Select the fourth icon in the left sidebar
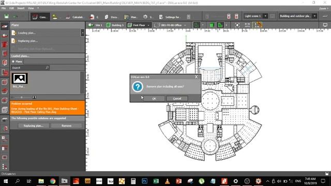This screenshot has width=331, height=186. pyautogui.click(x=5, y=53)
